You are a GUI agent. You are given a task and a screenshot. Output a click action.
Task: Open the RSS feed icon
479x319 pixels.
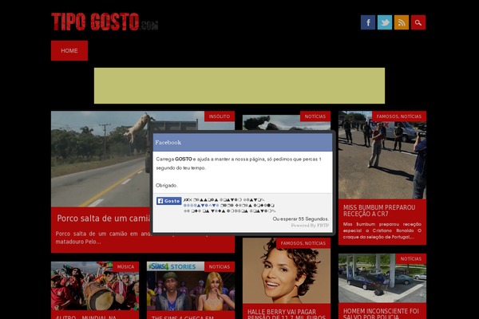click(402, 22)
